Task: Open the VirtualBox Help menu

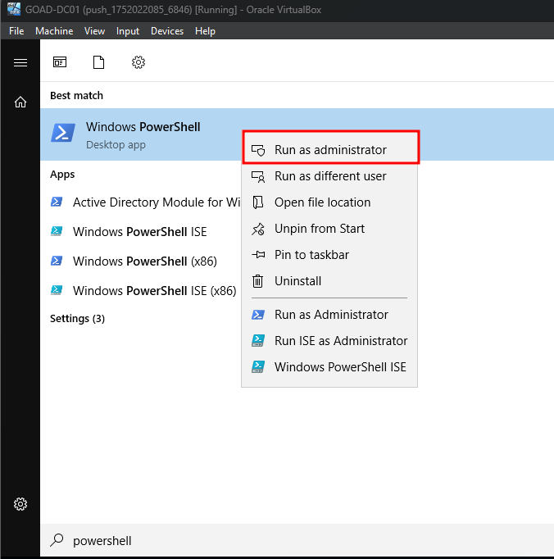Action: tap(205, 31)
